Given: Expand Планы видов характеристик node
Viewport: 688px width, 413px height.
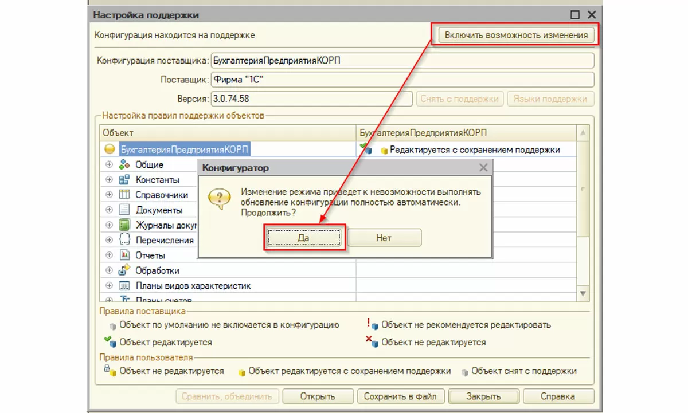Looking at the screenshot, I should (110, 285).
